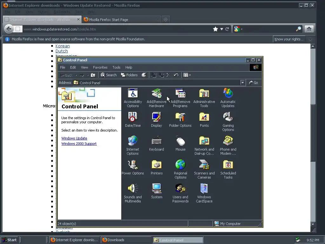Open Power Options icon
The height and width of the screenshot is (244, 325).
click(133, 167)
